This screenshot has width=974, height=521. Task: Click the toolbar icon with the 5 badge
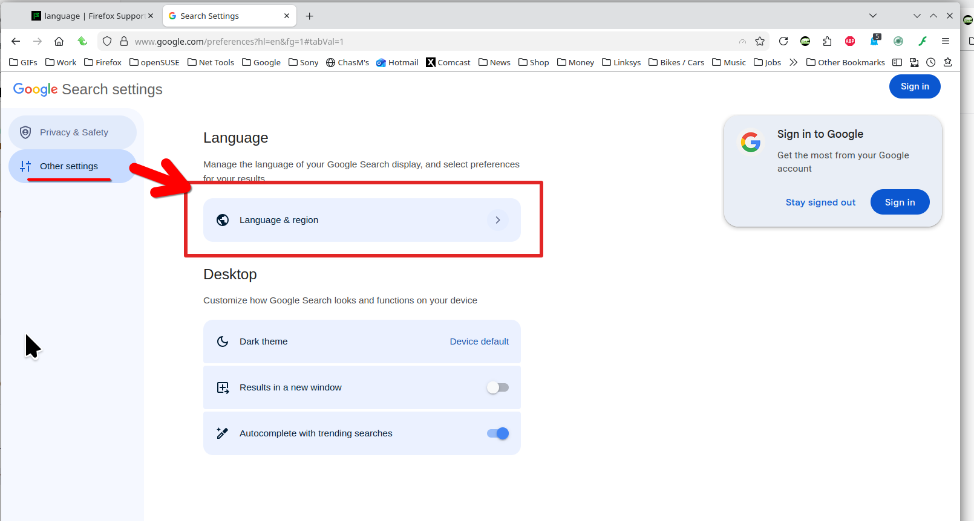(875, 40)
